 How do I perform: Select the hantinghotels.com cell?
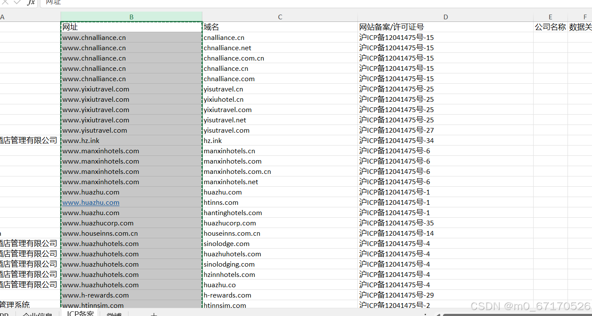(280, 213)
